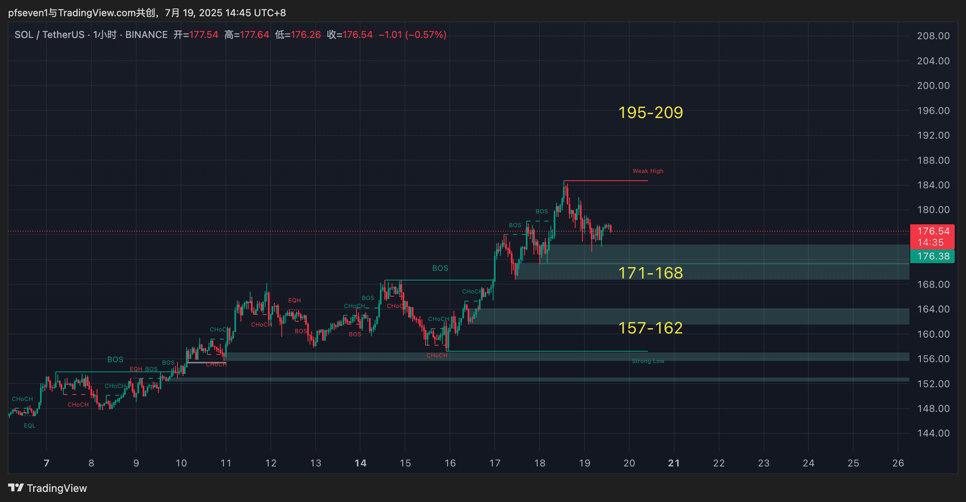Click the BINANCE exchange name in the legend
The width and height of the screenshot is (966, 502).
pyautogui.click(x=146, y=35)
